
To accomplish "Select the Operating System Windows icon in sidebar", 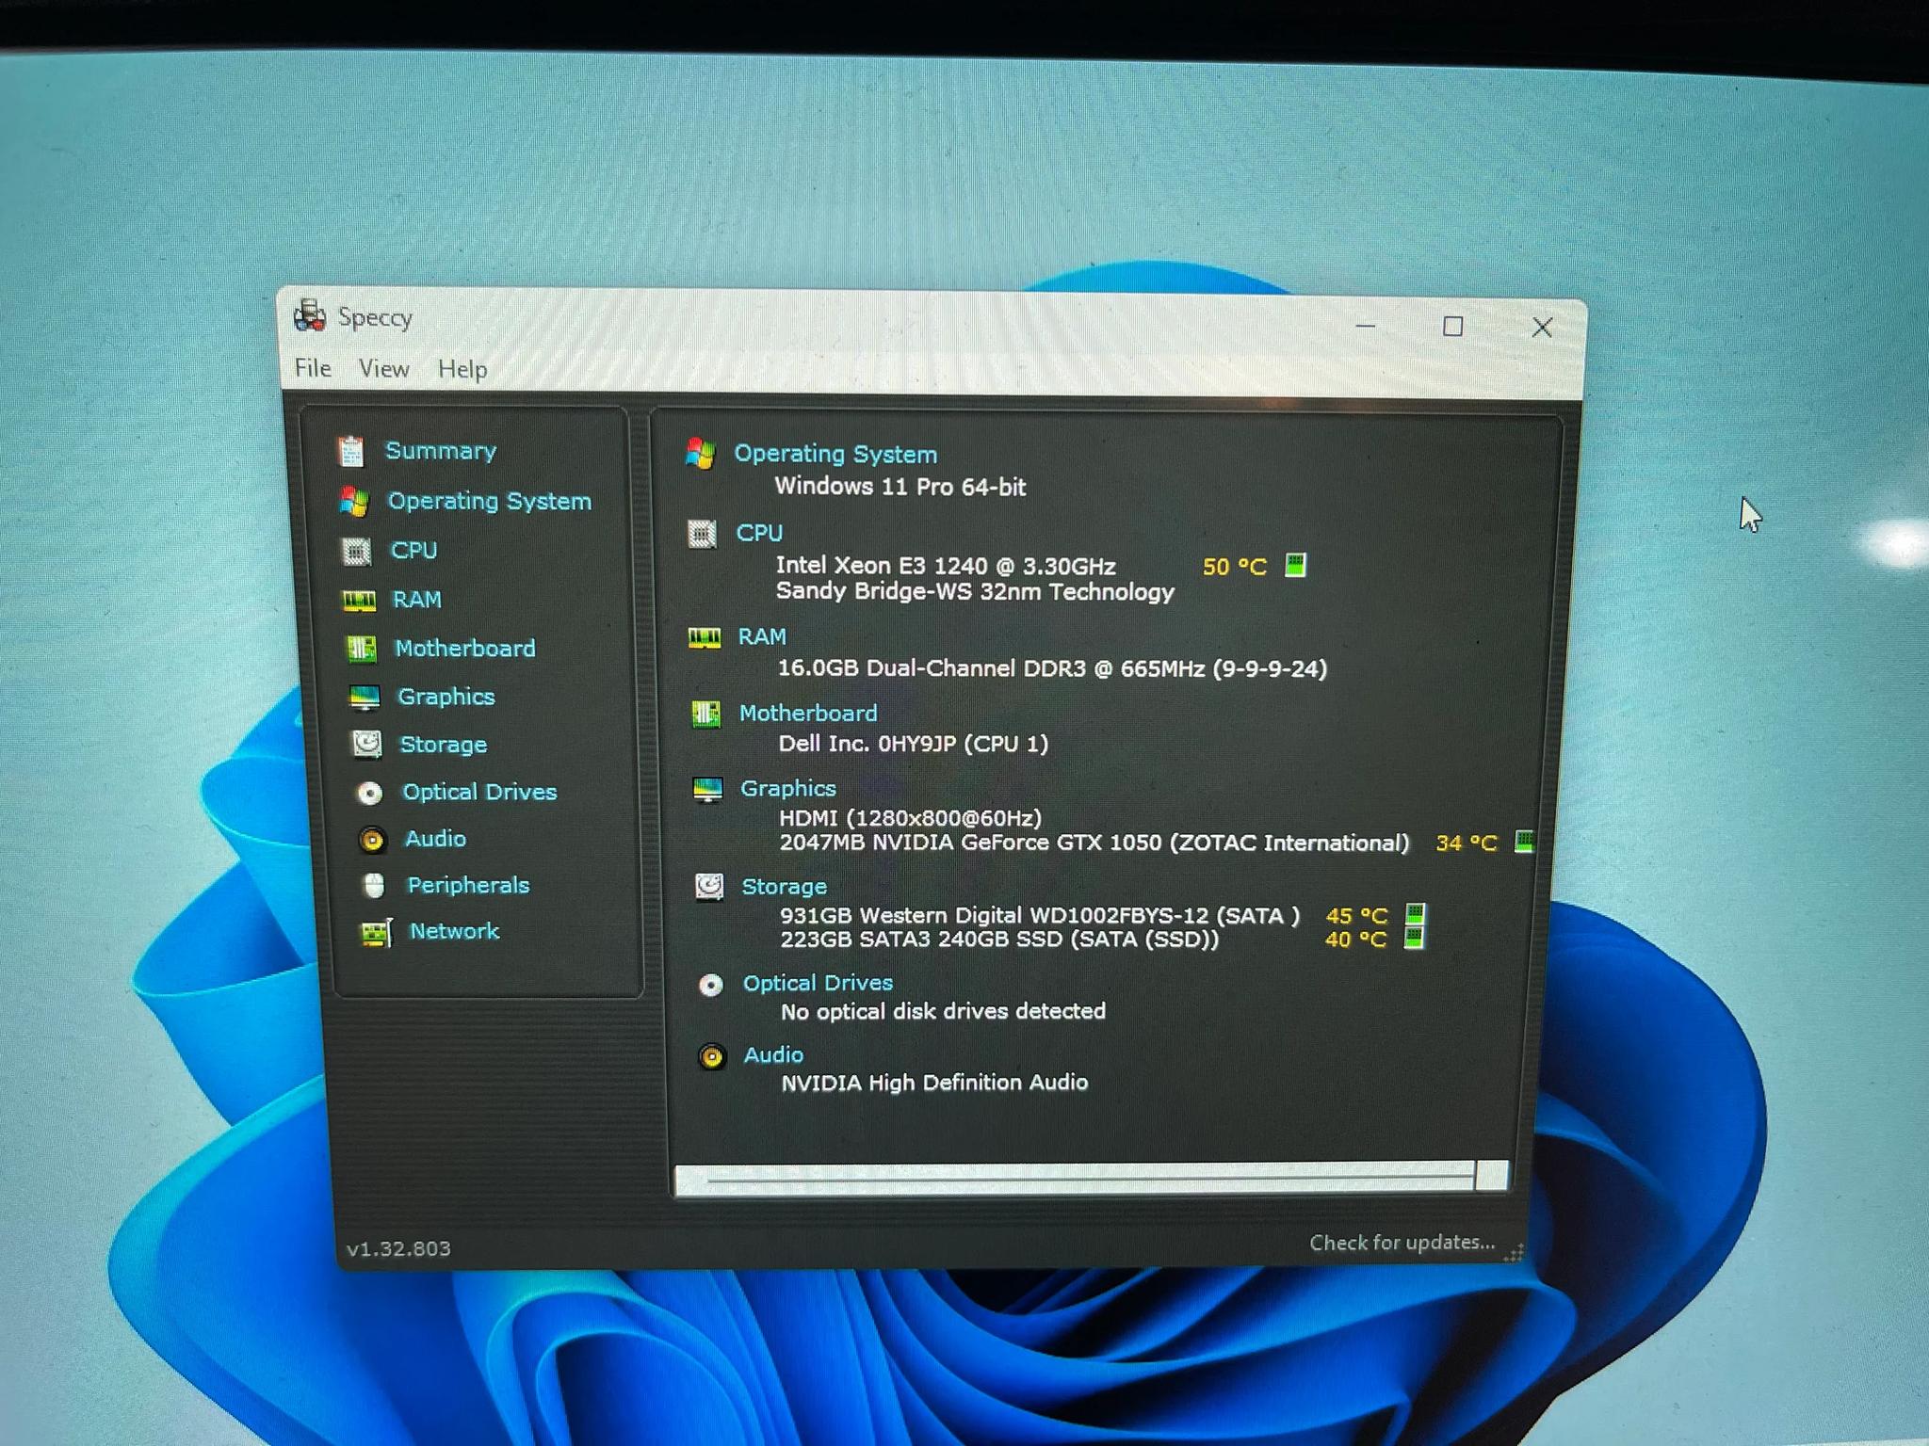I will (356, 501).
